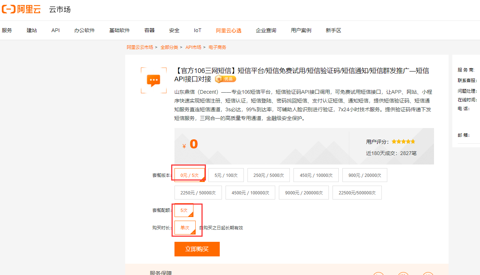Click the 套餐配额 label
This screenshot has width=480, height=275.
[x=162, y=210]
